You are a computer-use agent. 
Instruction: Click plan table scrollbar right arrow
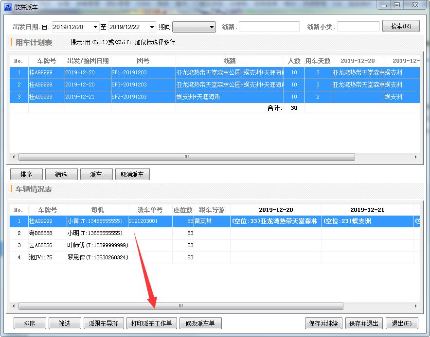(415, 157)
